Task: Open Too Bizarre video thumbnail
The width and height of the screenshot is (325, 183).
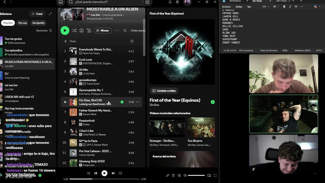Action: tap(201, 127)
